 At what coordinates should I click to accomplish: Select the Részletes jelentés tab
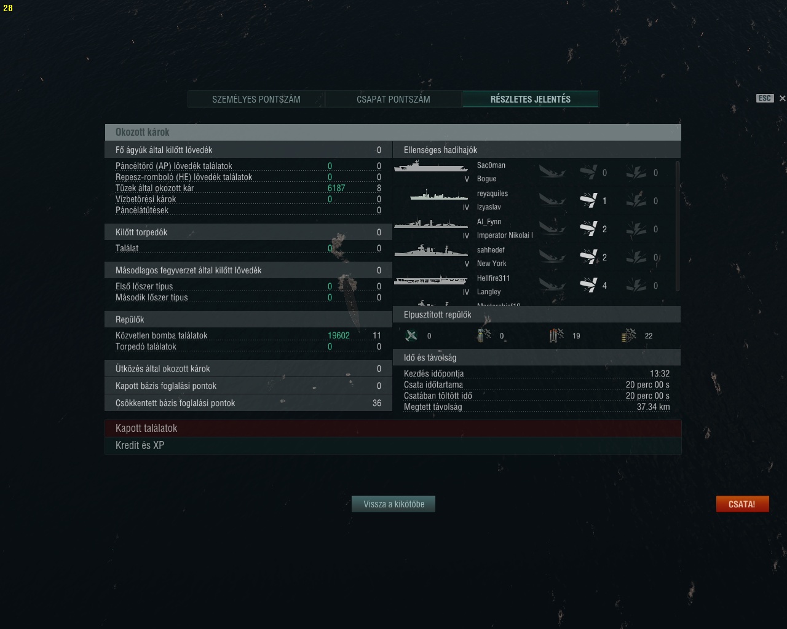click(x=531, y=99)
